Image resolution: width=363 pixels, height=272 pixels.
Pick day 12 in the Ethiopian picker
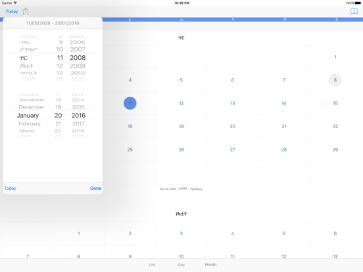59,66
